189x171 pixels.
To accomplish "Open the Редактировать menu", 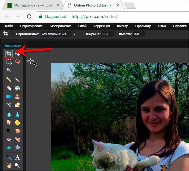I will [x=32, y=26].
